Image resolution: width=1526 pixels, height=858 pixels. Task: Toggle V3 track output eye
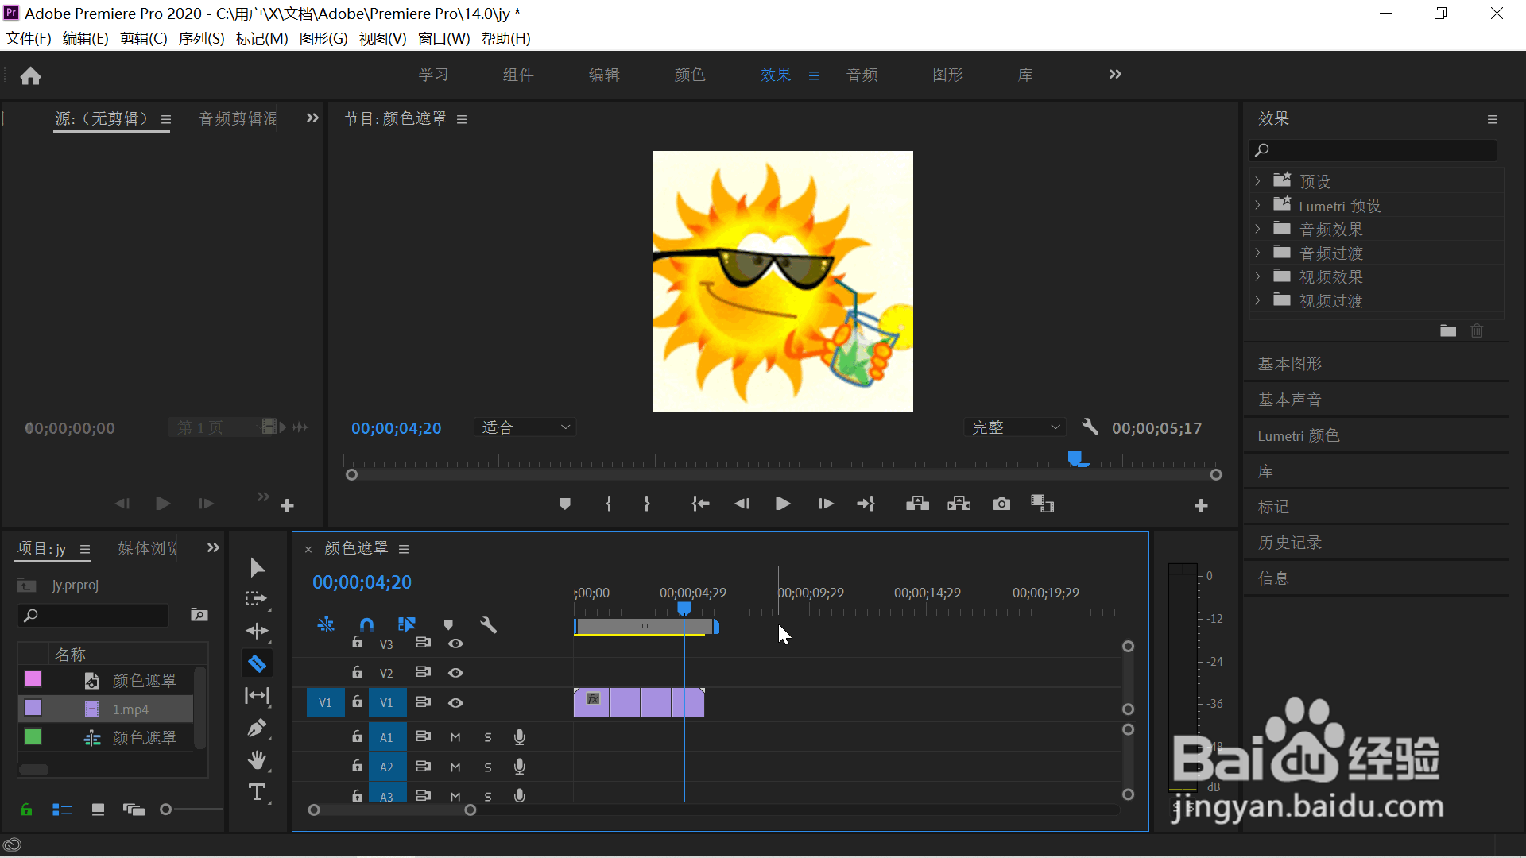click(x=455, y=643)
